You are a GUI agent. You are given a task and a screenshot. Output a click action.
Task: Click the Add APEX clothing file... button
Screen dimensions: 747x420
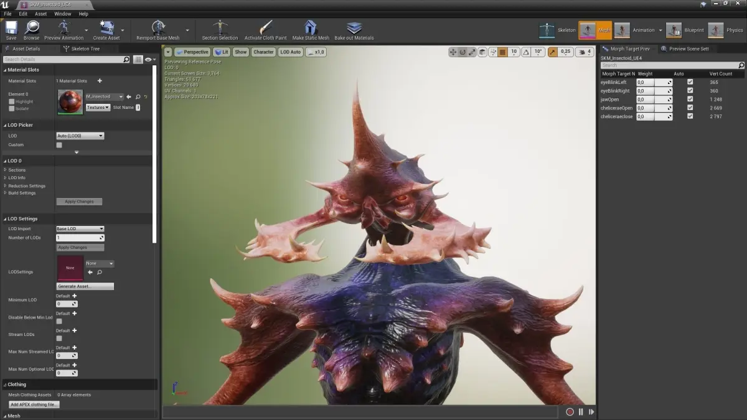34,404
